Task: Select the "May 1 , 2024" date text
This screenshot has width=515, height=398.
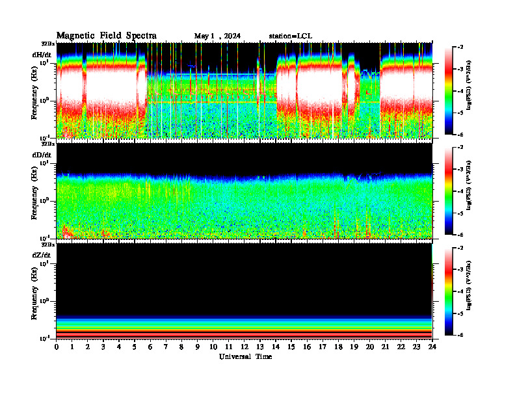Action: point(217,36)
